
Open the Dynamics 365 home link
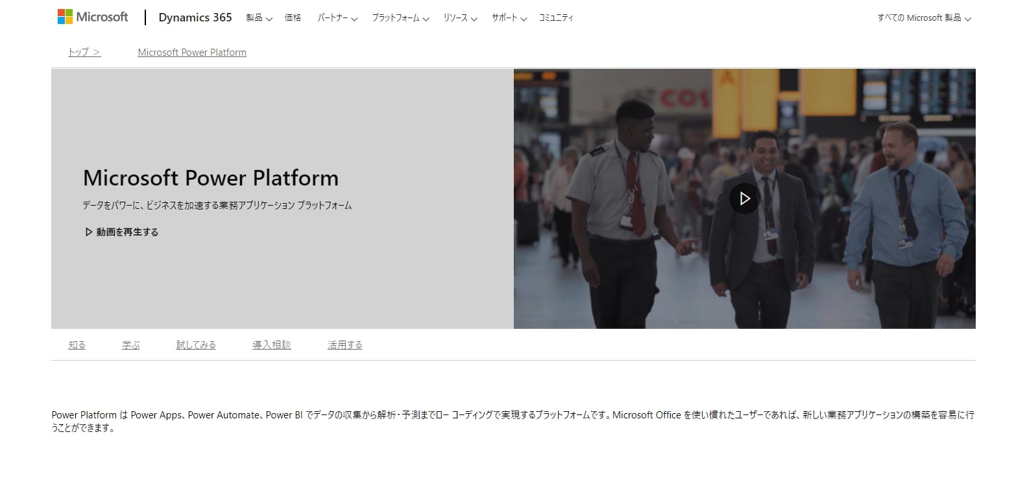pyautogui.click(x=195, y=18)
